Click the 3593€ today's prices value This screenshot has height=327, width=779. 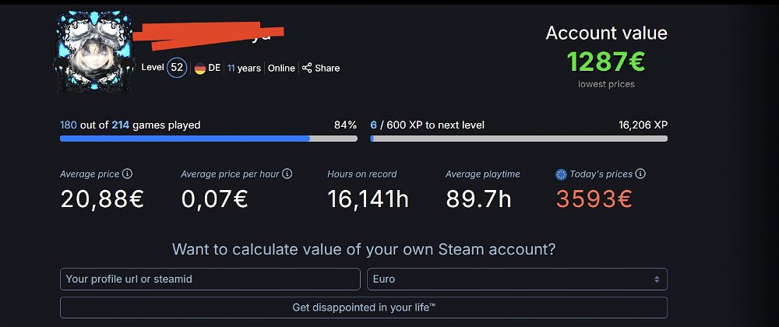[594, 199]
